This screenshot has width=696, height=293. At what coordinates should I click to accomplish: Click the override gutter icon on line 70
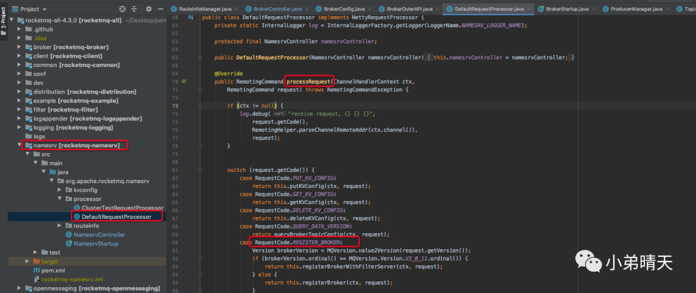coord(184,82)
